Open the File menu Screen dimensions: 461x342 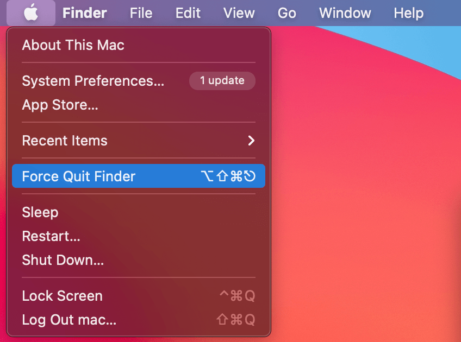[x=141, y=12]
